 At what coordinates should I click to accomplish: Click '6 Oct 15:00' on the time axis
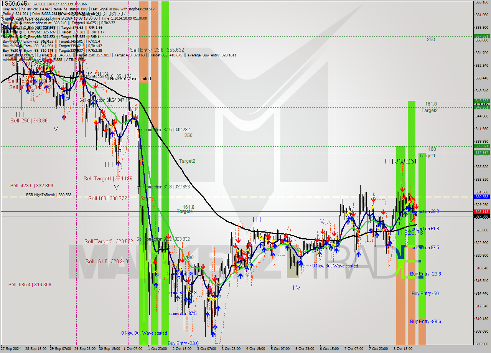click(x=330, y=349)
